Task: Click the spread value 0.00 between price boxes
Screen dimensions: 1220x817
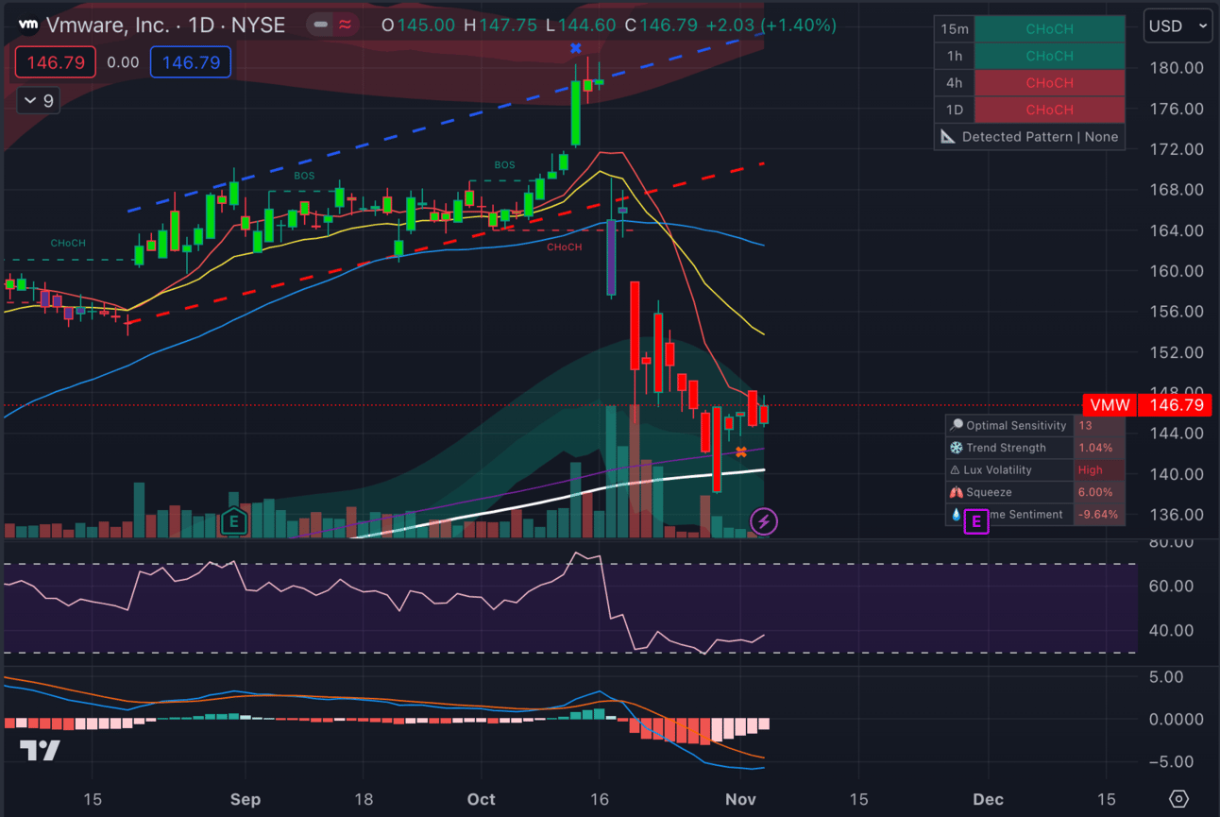Action: coord(123,63)
